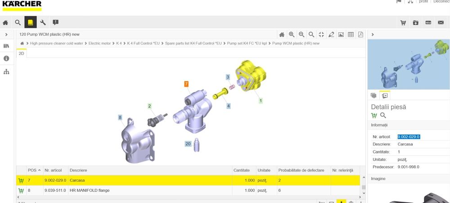This screenshot has width=450, height=203.
Task: Click predecessor number 9.001-998.0
Action: [409, 167]
